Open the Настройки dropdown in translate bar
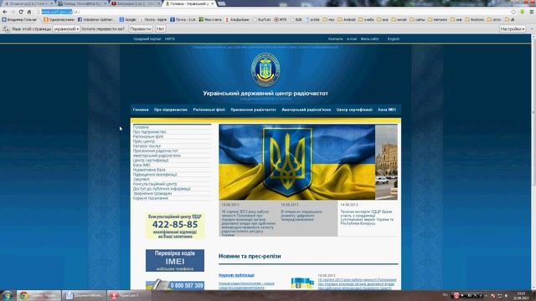 [512, 29]
